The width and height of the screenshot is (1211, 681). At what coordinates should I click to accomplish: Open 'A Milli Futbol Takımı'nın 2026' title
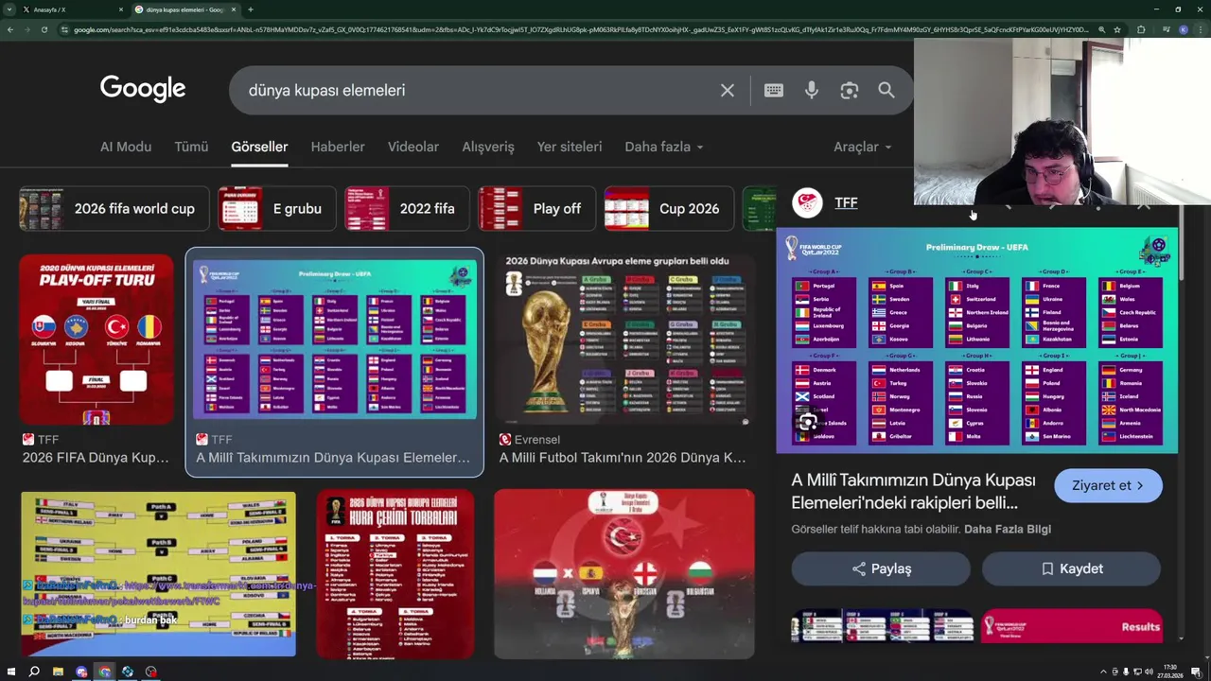click(623, 458)
